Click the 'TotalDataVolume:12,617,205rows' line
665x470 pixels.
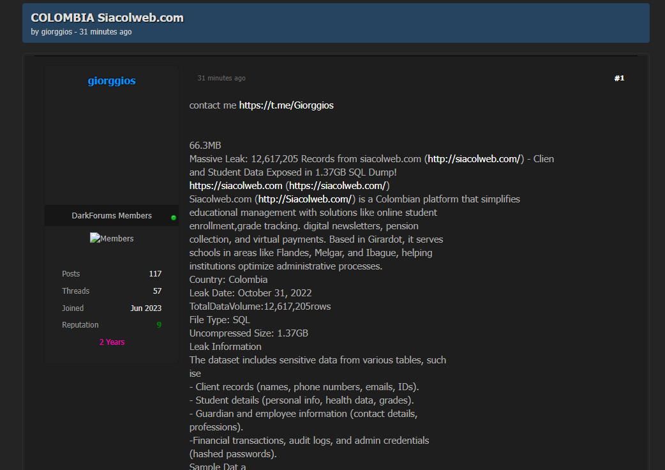point(260,307)
